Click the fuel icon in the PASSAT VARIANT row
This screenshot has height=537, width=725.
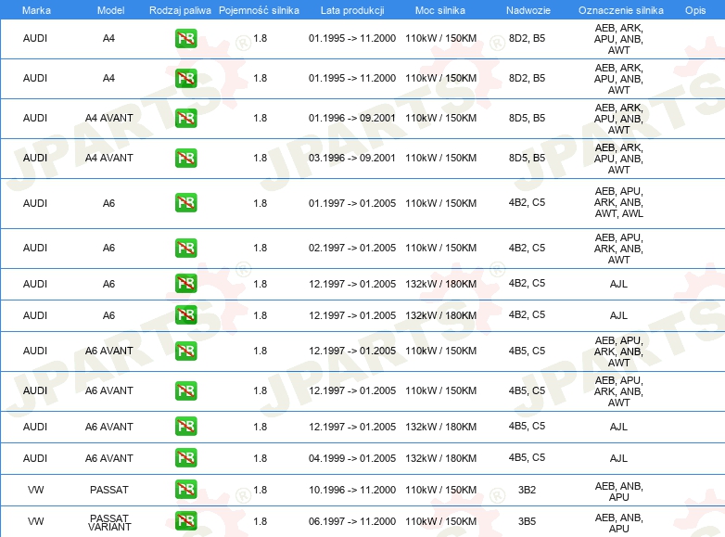pos(185,521)
